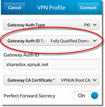105x107 pixels.
Task: Tap the Fully Qualified Domain value
Action: click(x=70, y=41)
